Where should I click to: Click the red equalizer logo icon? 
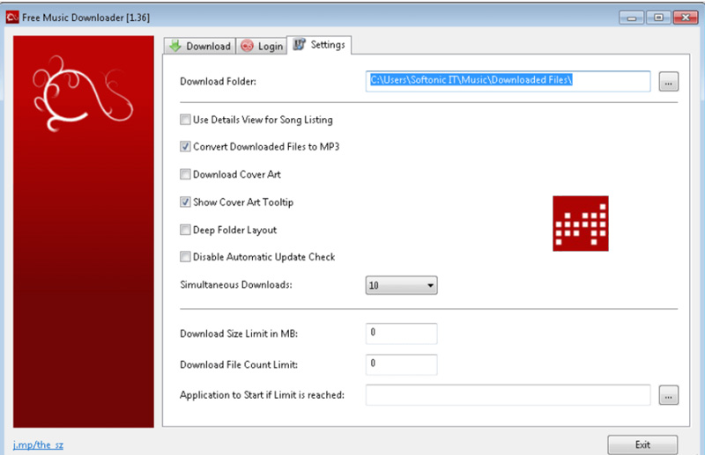pos(581,224)
